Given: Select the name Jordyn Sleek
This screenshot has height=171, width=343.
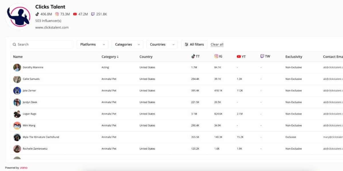Looking at the screenshot, I should point(30,102).
